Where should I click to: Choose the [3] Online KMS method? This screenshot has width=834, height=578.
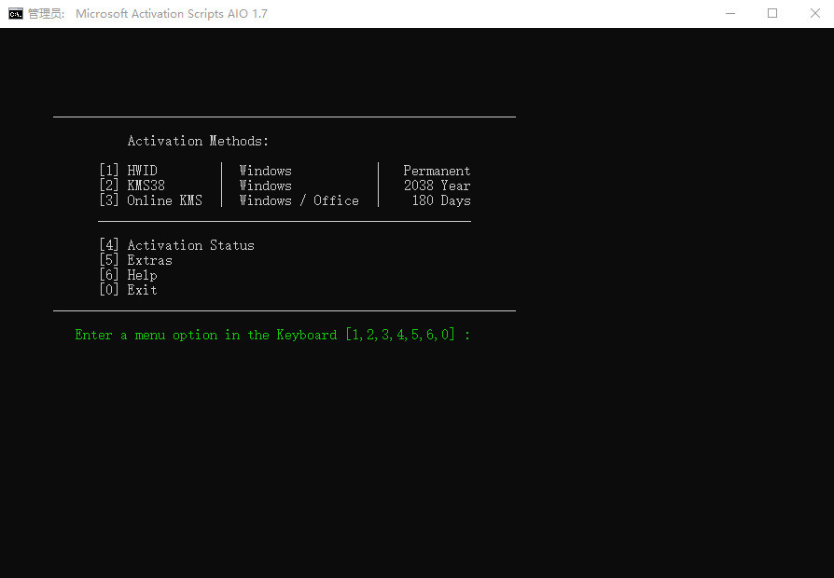(151, 200)
